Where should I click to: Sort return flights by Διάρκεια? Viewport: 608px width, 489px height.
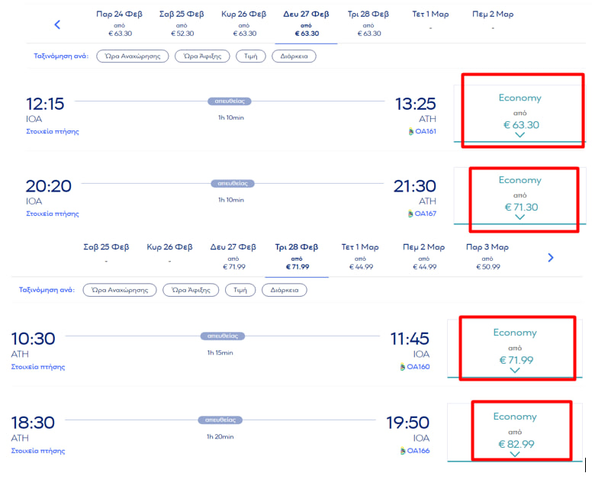tap(285, 290)
